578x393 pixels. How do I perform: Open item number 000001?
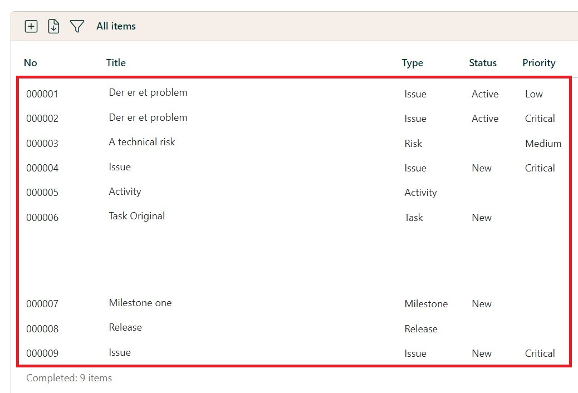click(x=42, y=94)
